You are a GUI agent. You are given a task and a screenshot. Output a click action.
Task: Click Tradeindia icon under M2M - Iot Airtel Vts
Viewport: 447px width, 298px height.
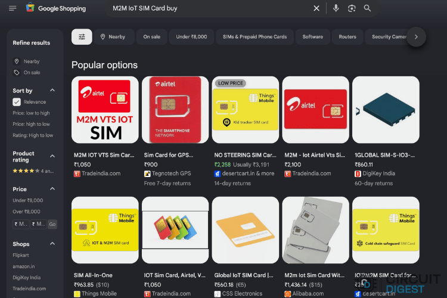tap(288, 173)
